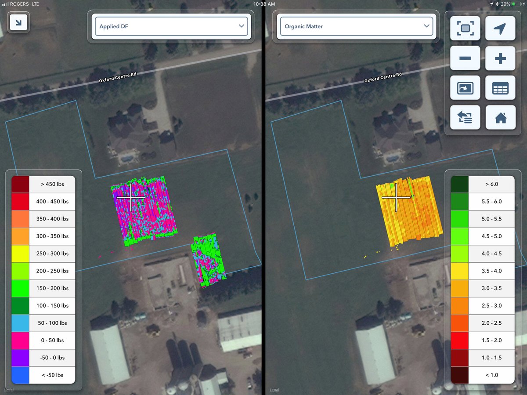Viewport: 527px width, 395px height.
Task: Tap the fit-to-field extent icon
Action: (x=465, y=29)
